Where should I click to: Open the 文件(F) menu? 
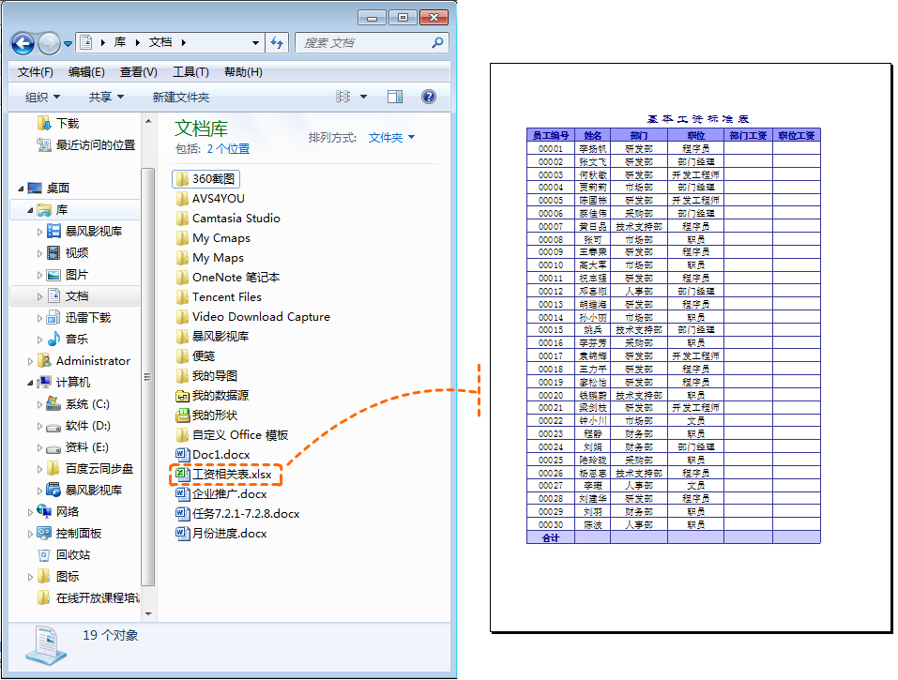[35, 72]
